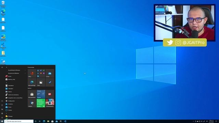Select the Recycle Bin desktop icon
The height and width of the screenshot is (123, 219).
click(3, 4)
